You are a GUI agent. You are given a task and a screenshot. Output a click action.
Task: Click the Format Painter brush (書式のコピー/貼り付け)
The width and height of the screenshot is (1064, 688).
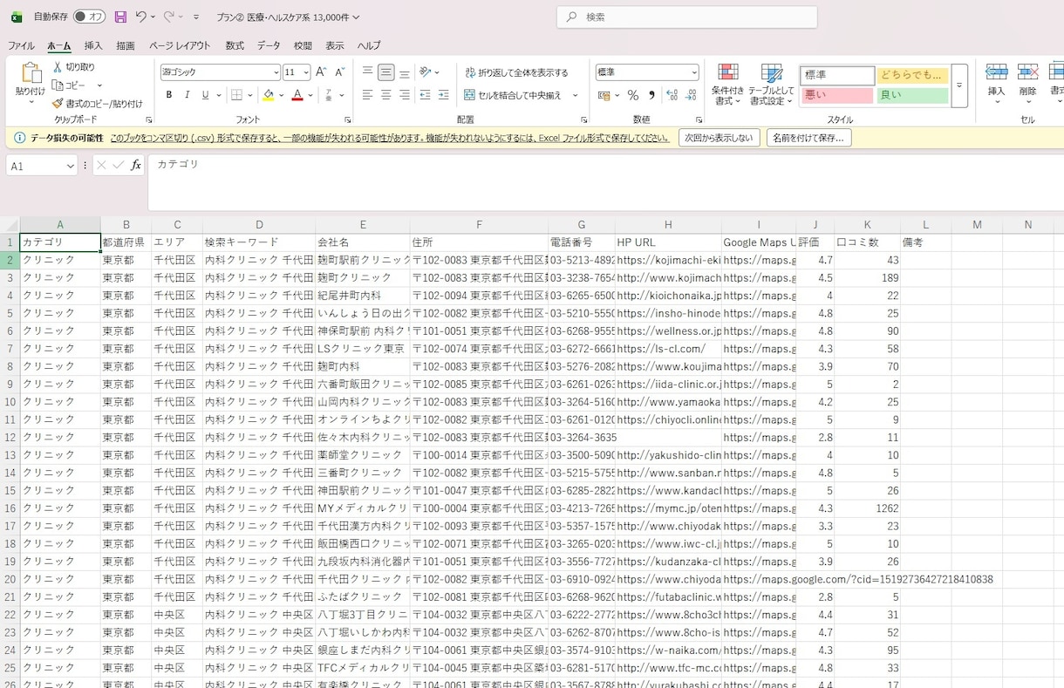[58, 103]
